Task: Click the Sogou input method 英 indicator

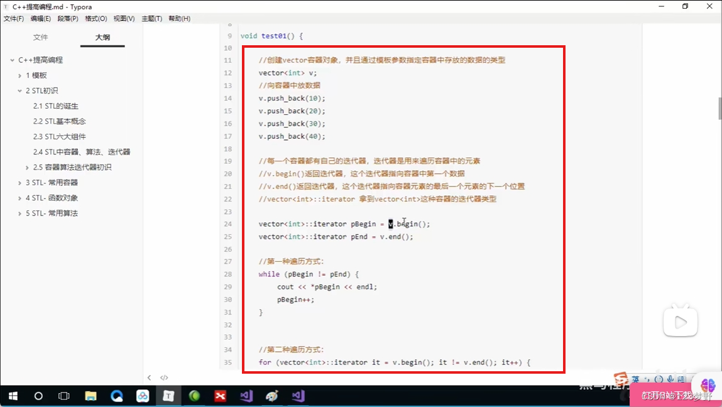Action: (x=635, y=379)
